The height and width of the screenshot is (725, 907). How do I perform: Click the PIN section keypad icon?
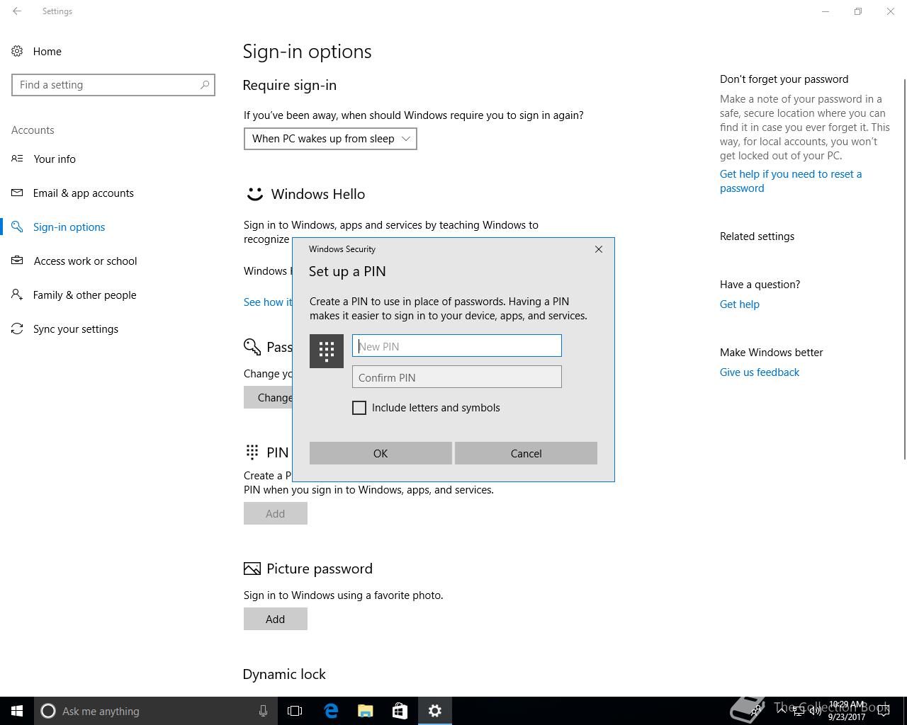tap(252, 452)
